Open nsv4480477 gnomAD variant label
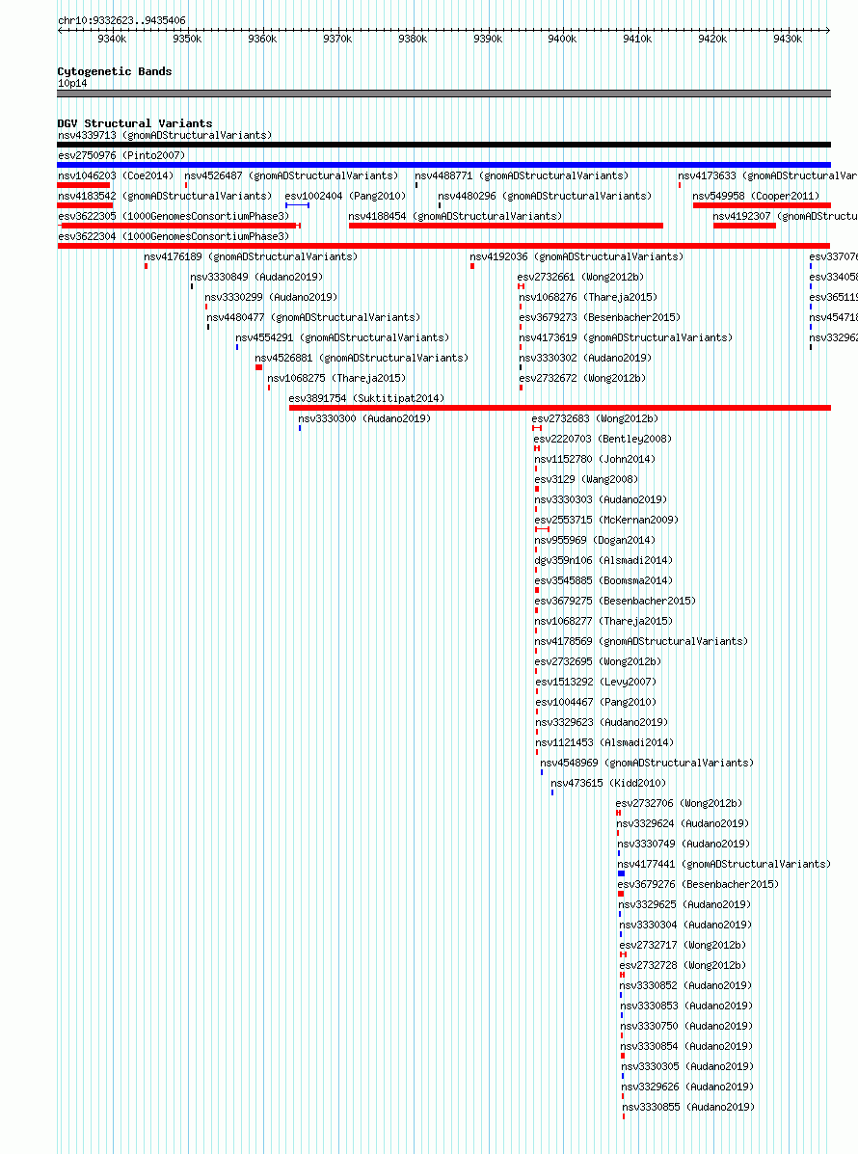Viewport: 858px width, 1154px height. 313,317
